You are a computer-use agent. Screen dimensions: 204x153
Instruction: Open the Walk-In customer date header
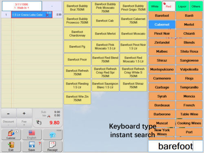click(x=22, y=6)
